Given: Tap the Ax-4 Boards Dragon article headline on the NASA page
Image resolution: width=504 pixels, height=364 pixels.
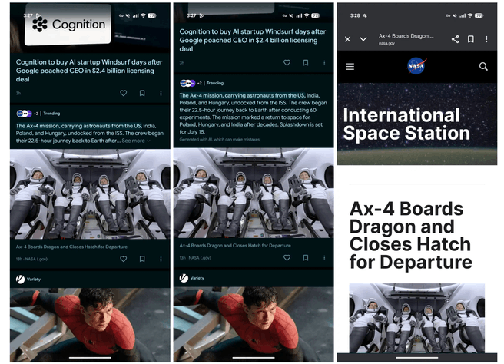Looking at the screenshot, I should (x=410, y=235).
